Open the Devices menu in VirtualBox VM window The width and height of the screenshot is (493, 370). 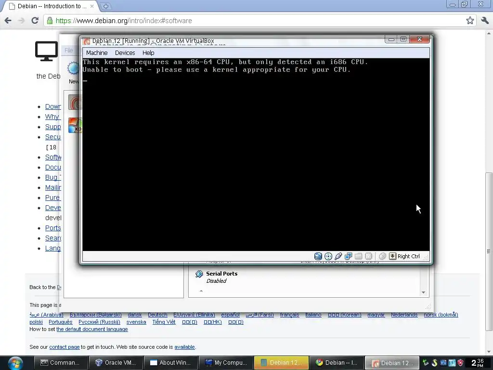tap(125, 53)
